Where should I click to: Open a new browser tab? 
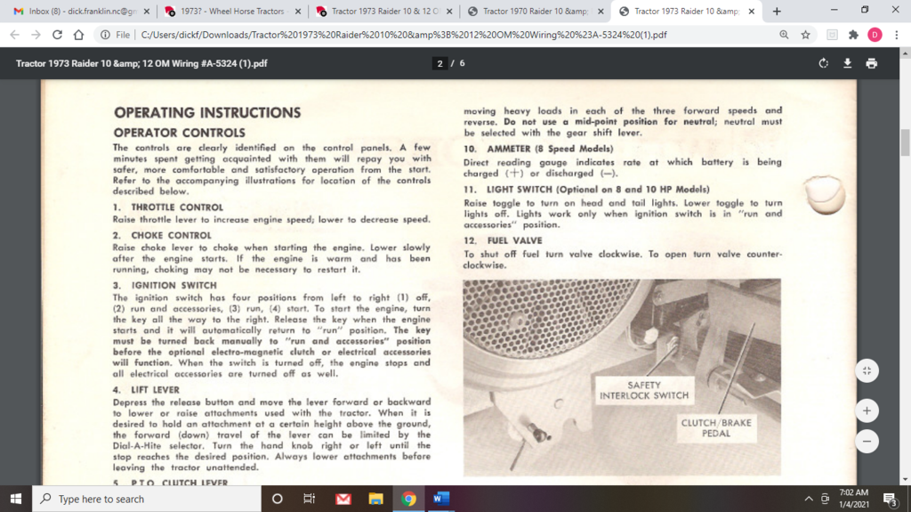(x=777, y=11)
